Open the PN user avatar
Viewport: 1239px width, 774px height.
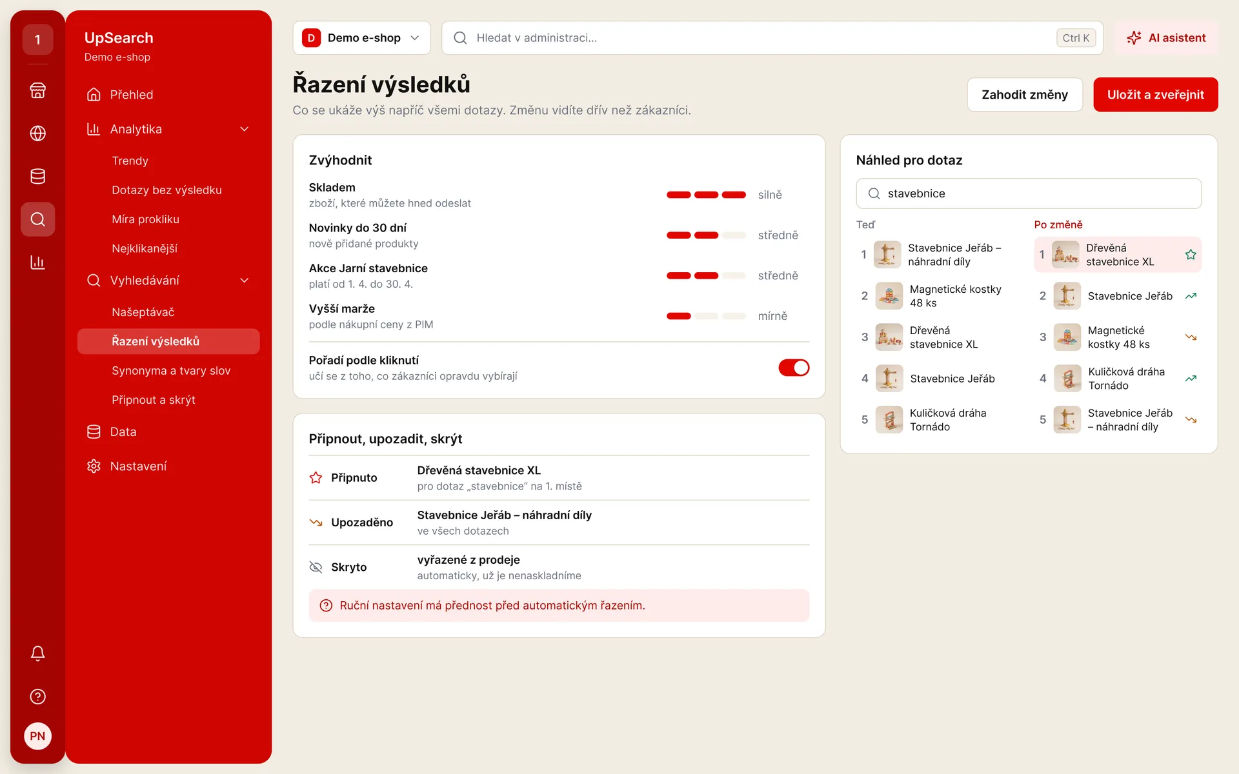pyautogui.click(x=37, y=736)
